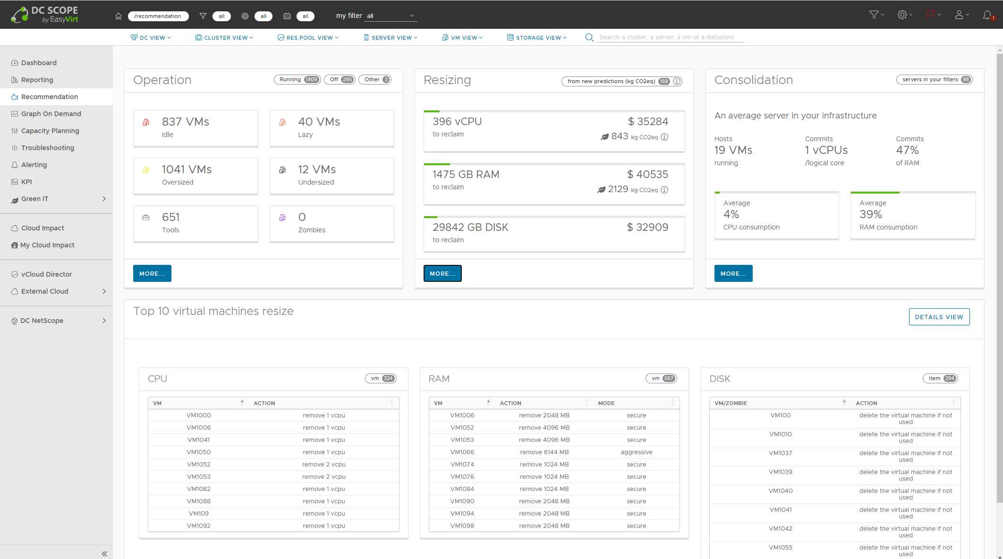Expand External Cloud sidebar submenu
1003x559 pixels.
(x=104, y=291)
